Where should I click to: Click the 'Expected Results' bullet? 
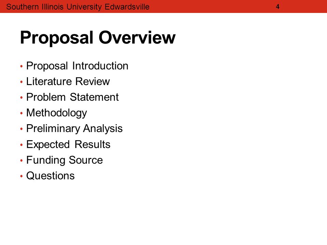click(68, 144)
